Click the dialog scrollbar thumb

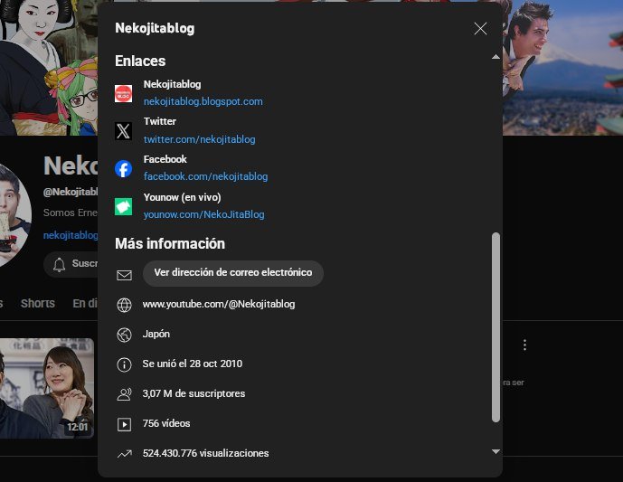point(496,327)
